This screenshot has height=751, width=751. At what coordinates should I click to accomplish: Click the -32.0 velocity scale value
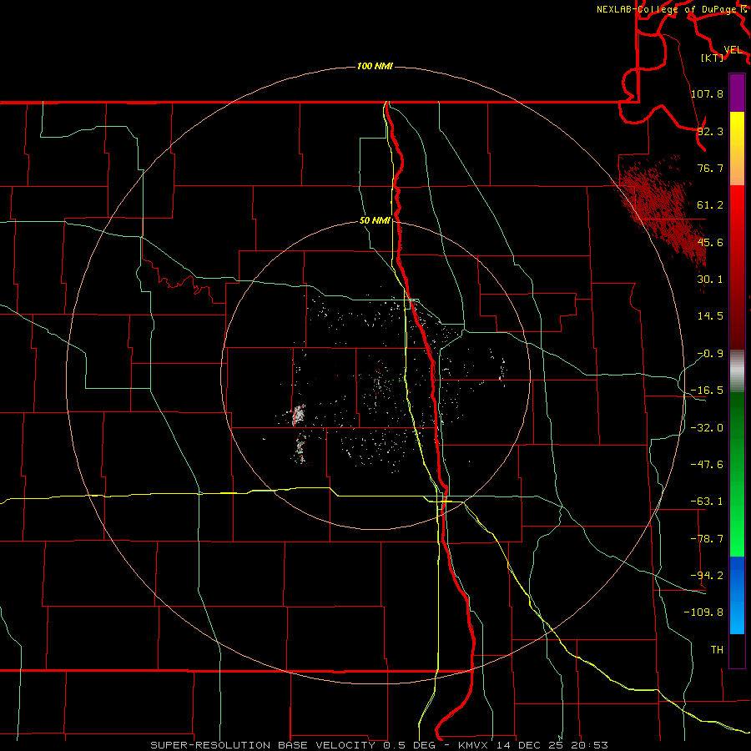pos(707,428)
